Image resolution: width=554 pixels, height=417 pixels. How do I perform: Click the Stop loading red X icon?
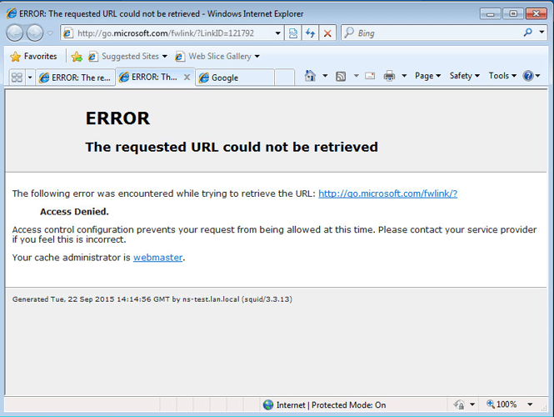[327, 33]
